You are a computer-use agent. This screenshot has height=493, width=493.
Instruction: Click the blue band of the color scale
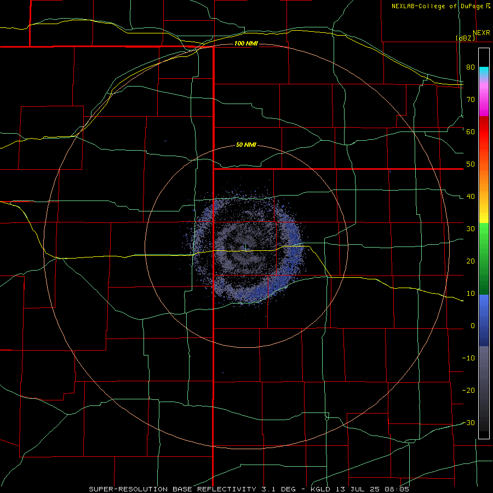click(x=484, y=320)
